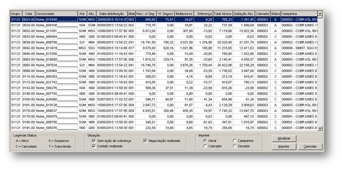Screen dimensions: 342x170
Task: Select row with Nome_611051
Action: 164,31
